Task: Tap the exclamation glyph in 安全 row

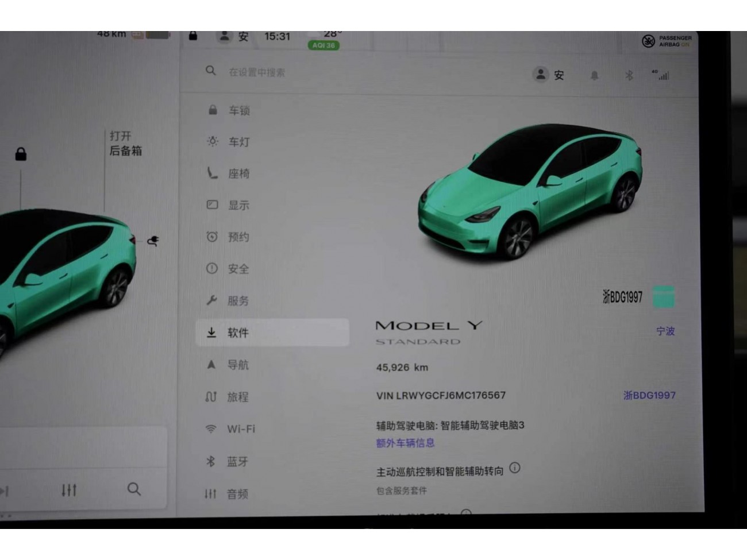Action: (x=212, y=268)
